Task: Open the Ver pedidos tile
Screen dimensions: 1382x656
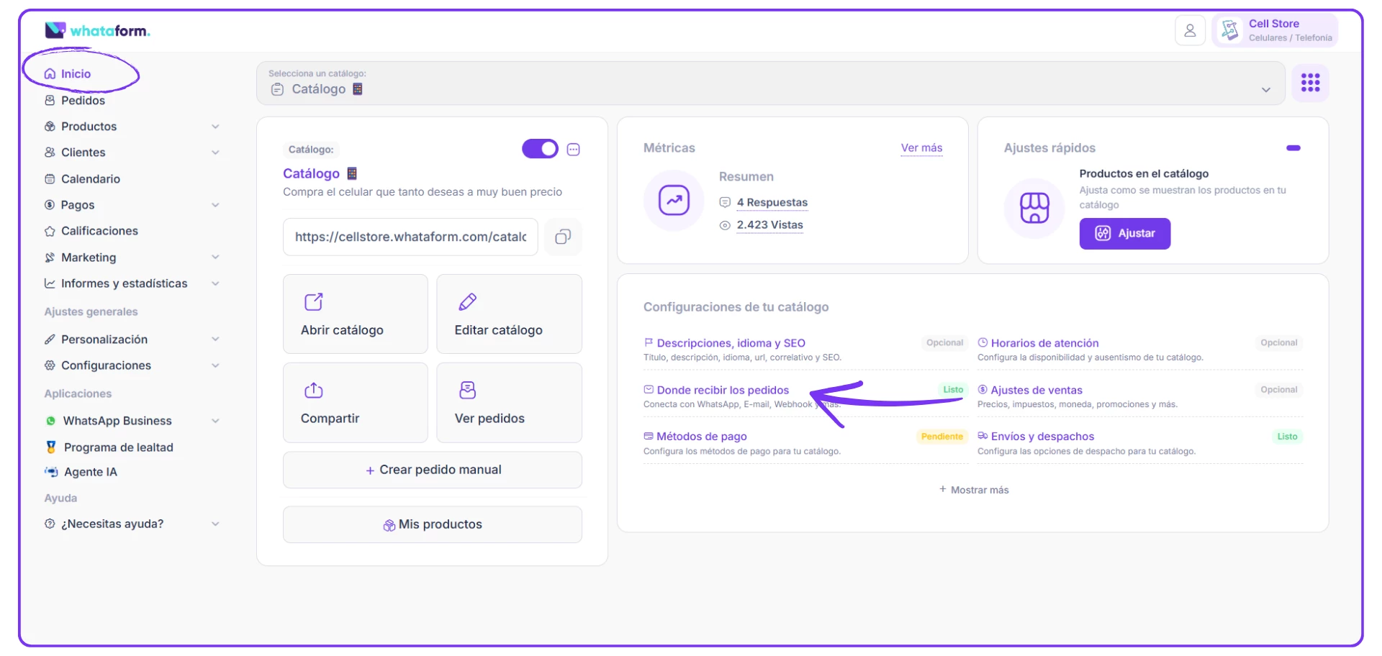Action: click(x=509, y=403)
